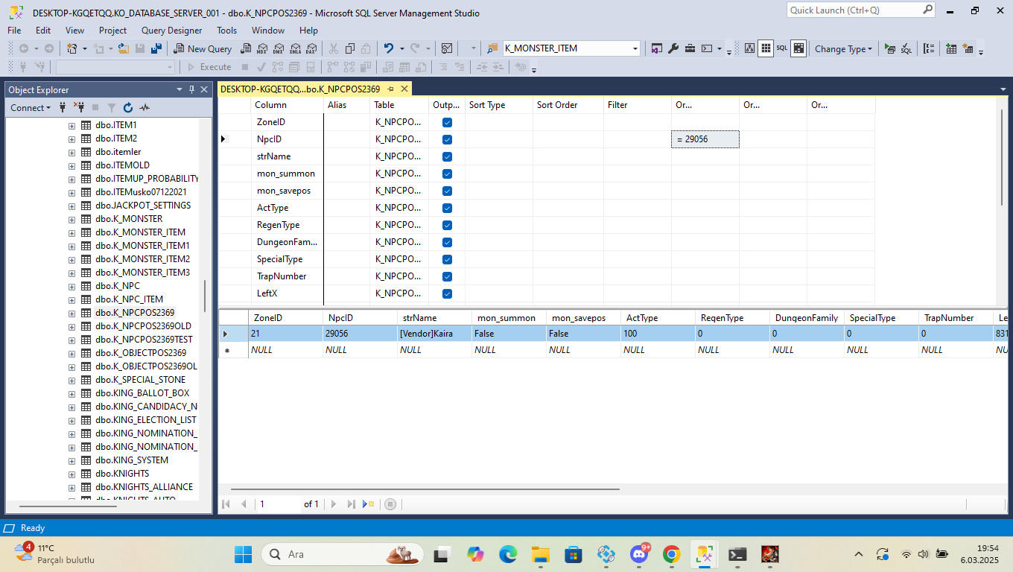Click the Execute SQL run icon
This screenshot has width=1013, height=572.
pos(889,48)
